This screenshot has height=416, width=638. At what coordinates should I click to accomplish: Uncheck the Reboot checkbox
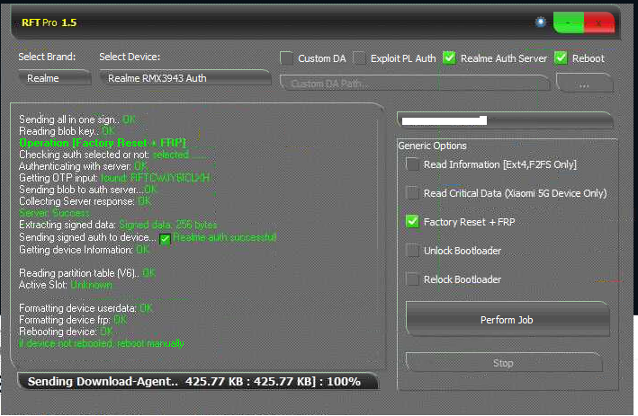pos(562,58)
